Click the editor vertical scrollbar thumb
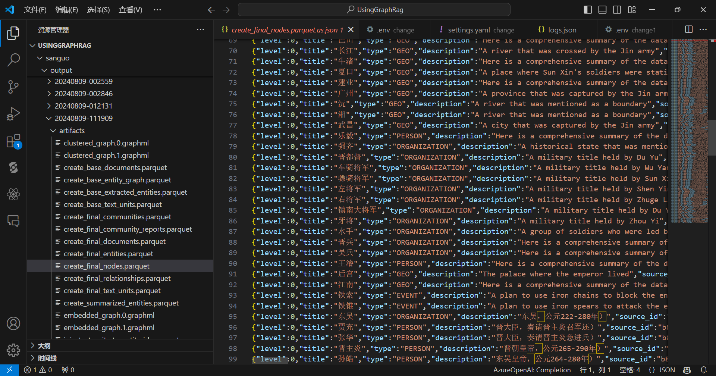The image size is (716, 376). [x=712, y=137]
